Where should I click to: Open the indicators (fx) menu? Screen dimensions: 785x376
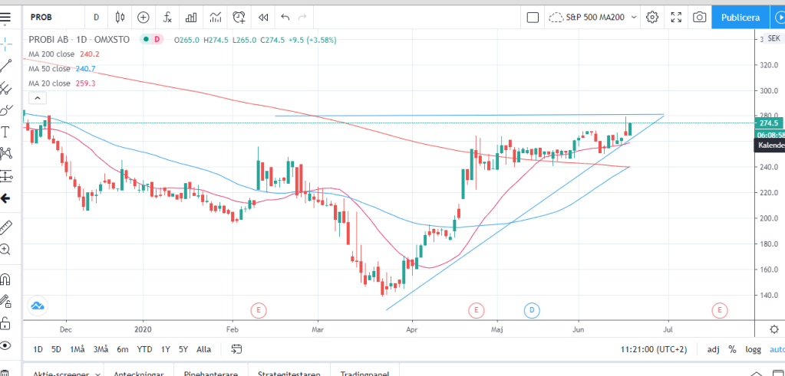coord(167,17)
